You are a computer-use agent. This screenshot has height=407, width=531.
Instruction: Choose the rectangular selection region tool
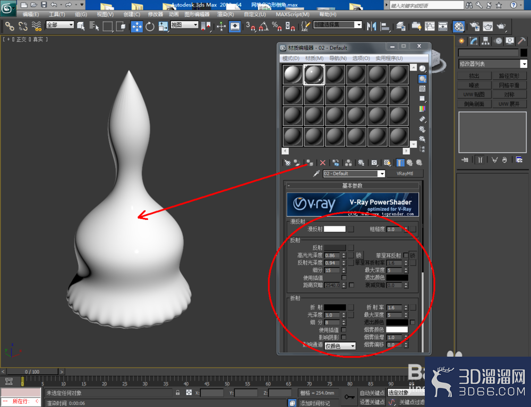[x=108, y=26]
